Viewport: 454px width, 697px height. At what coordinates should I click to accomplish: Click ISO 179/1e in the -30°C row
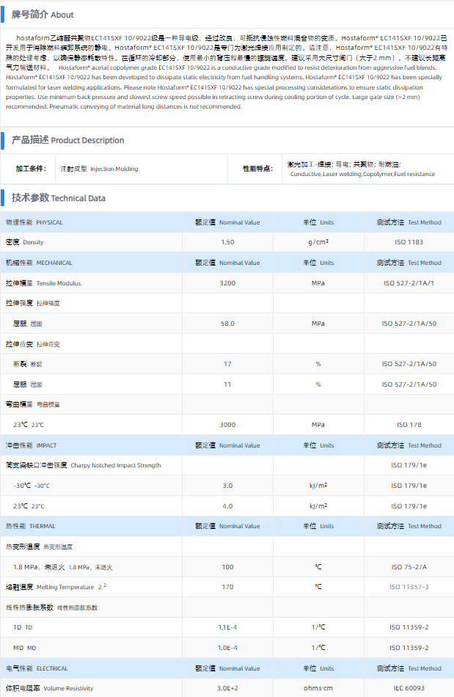coord(409,486)
